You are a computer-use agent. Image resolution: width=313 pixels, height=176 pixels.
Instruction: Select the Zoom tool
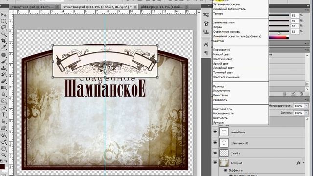pyautogui.click(x=4, y=155)
